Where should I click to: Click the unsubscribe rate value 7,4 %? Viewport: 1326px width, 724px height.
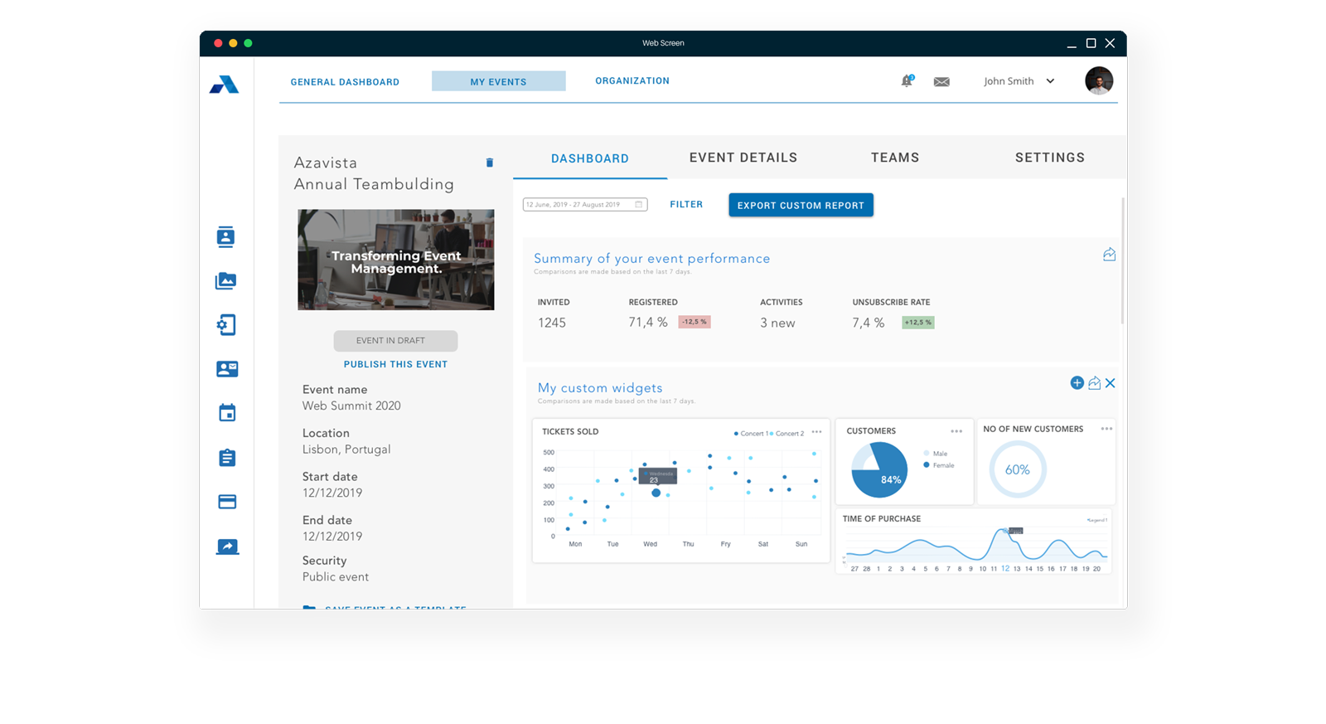[x=869, y=323]
